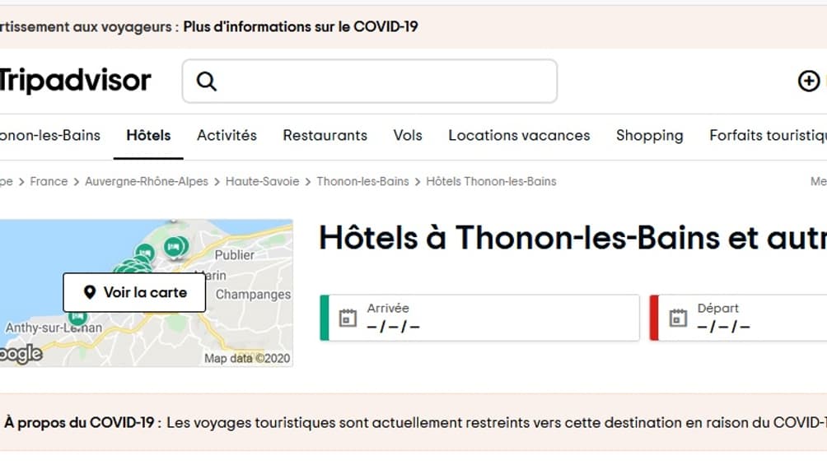
Task: Click green hotel marker near Publier
Action: click(x=174, y=245)
